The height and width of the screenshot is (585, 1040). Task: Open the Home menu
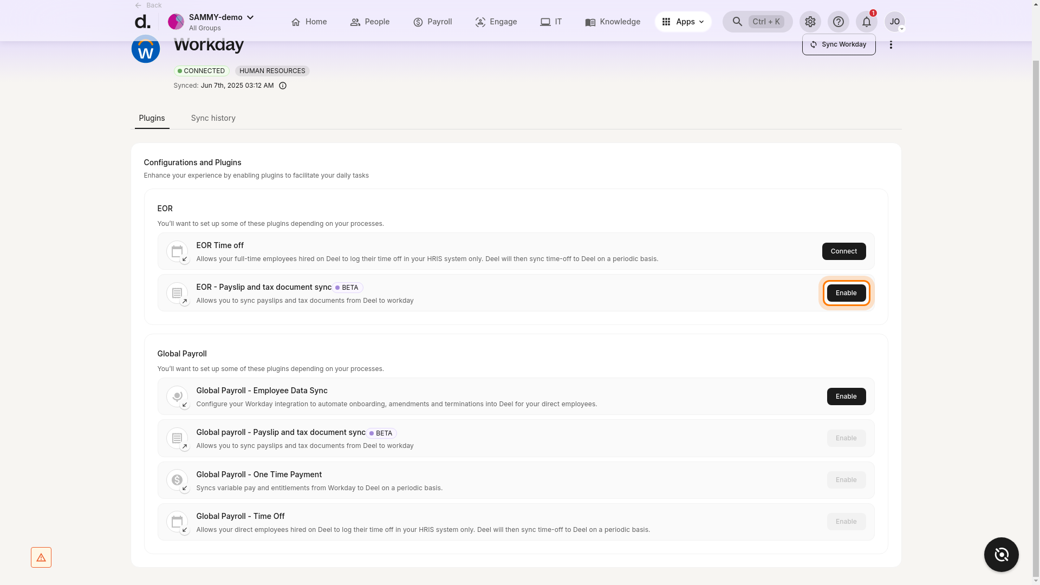309,22
